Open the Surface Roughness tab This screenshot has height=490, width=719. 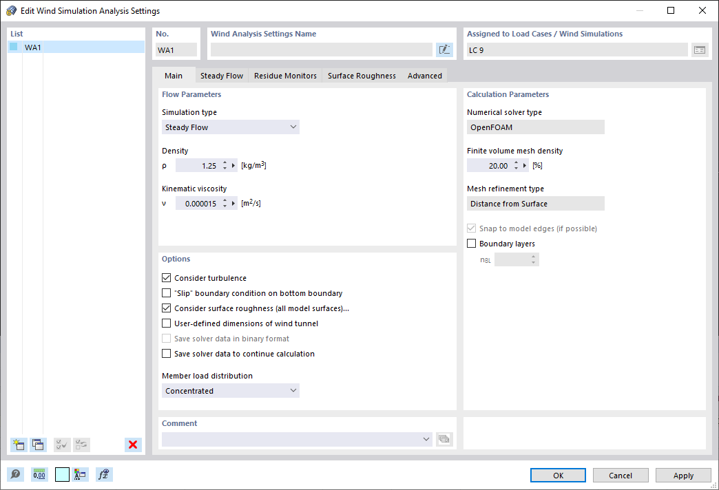pyautogui.click(x=361, y=76)
